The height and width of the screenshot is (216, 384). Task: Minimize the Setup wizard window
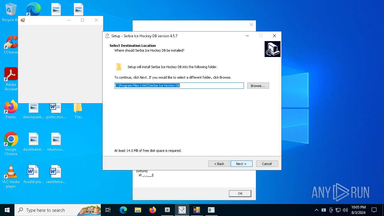pos(247,36)
